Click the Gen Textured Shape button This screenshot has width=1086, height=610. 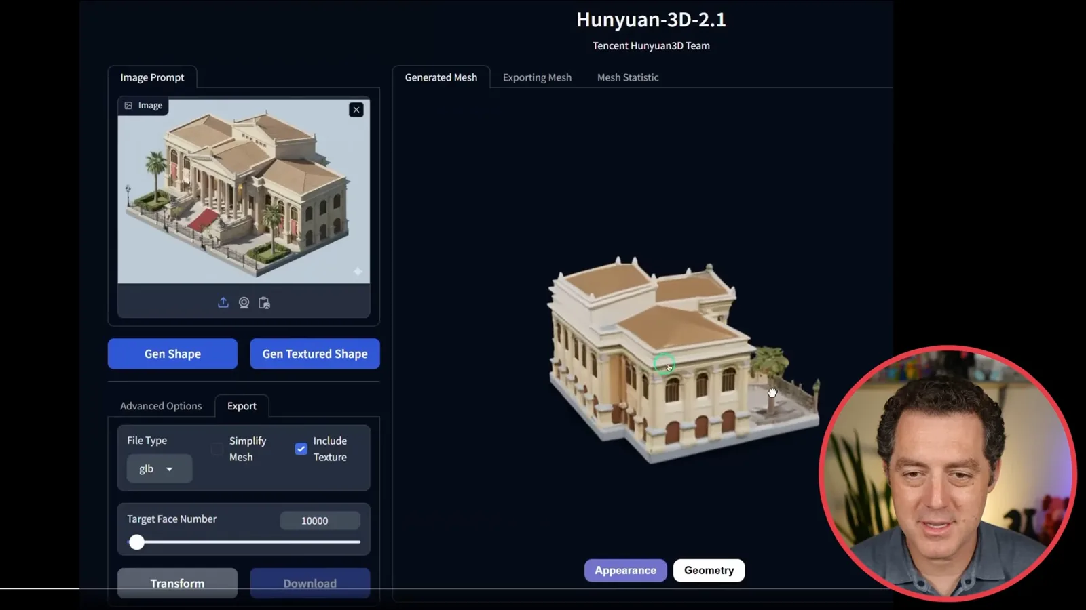click(315, 354)
